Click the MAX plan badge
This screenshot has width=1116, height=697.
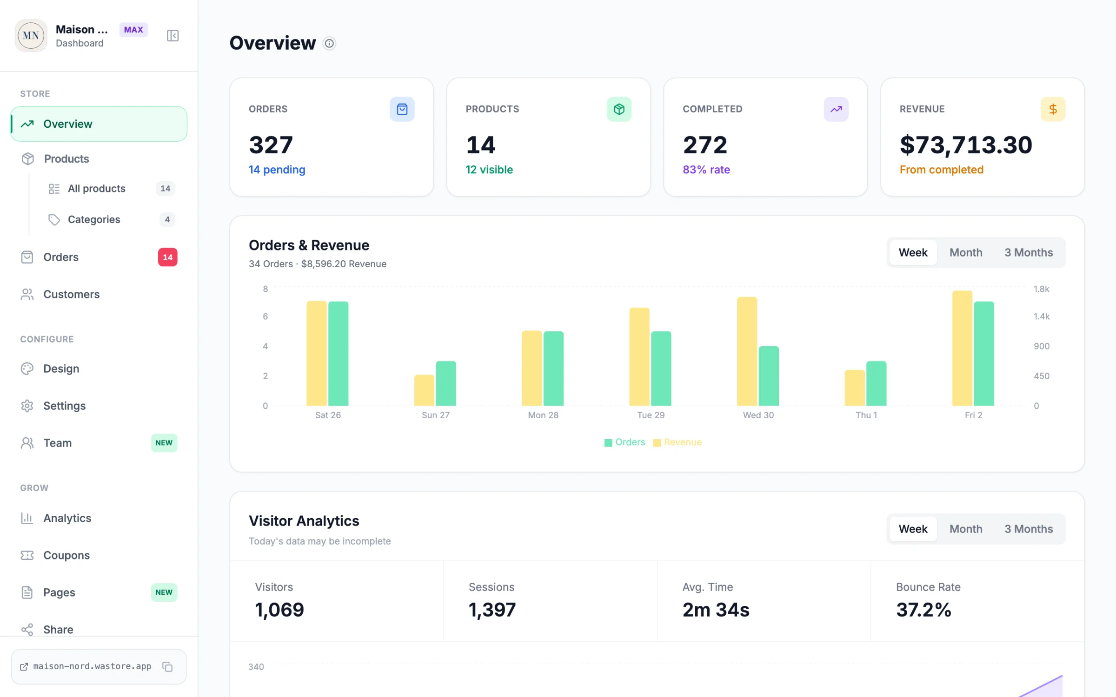point(133,30)
